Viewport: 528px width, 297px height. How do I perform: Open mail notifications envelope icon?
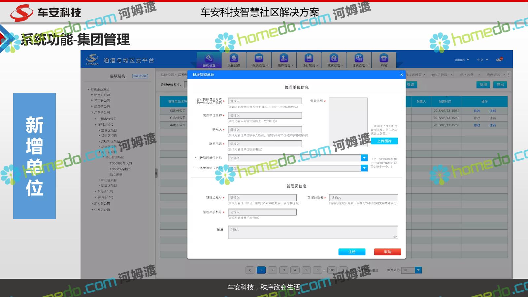499,60
